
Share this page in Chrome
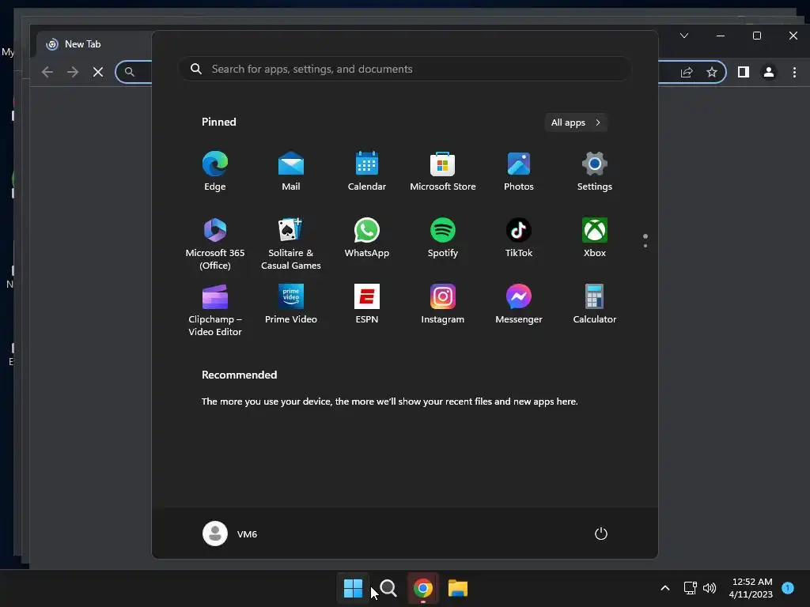(x=687, y=72)
